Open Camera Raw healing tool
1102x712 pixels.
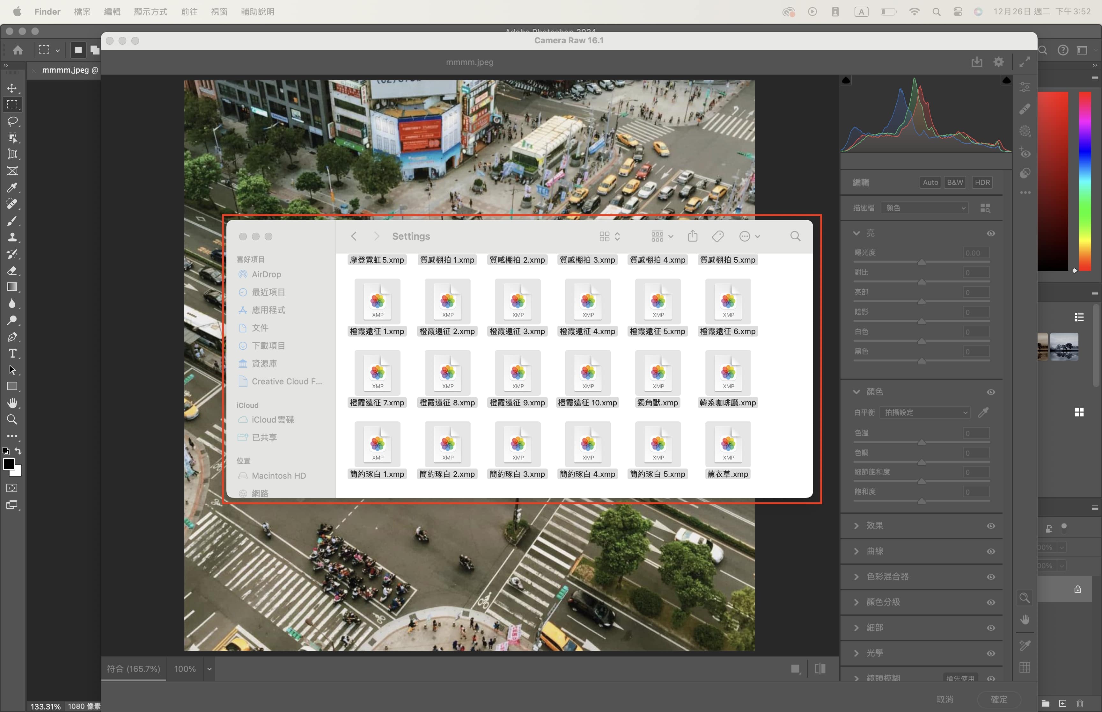point(1025,109)
